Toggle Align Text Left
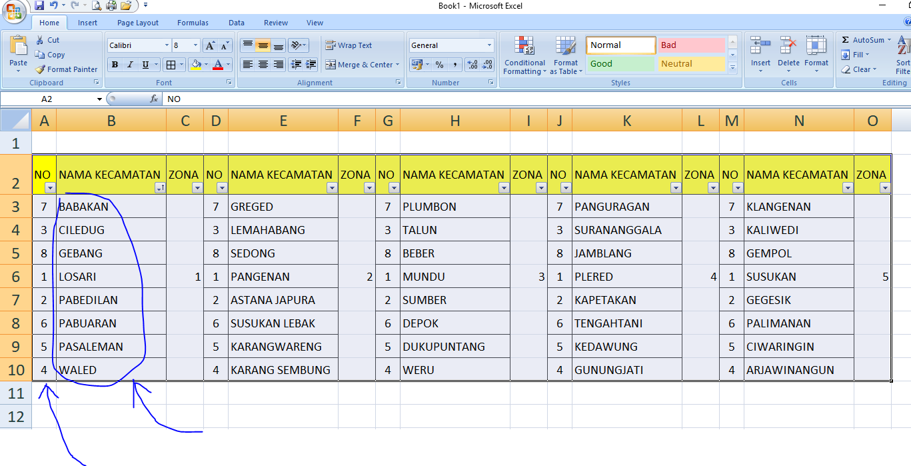Screen dimensions: 911x466 (x=247, y=65)
